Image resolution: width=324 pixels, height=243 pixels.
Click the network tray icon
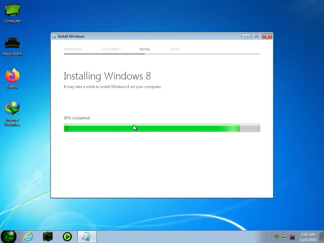284,237
